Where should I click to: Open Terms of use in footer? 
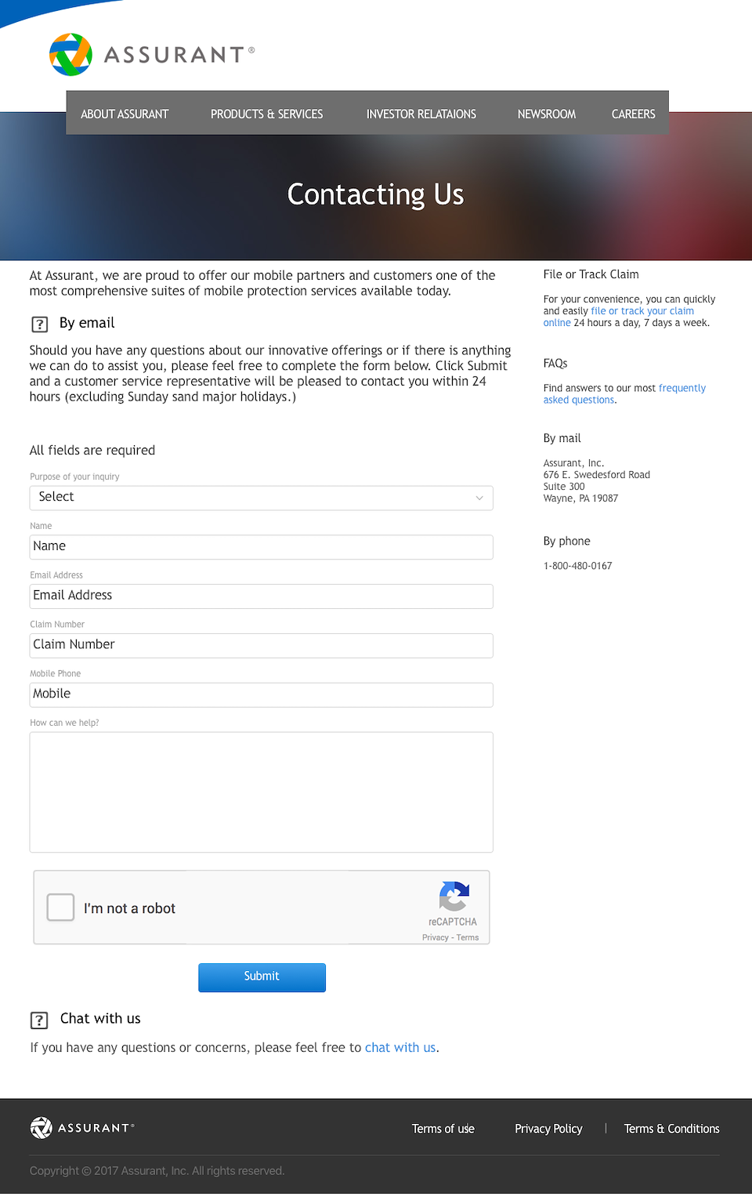pyautogui.click(x=443, y=1129)
